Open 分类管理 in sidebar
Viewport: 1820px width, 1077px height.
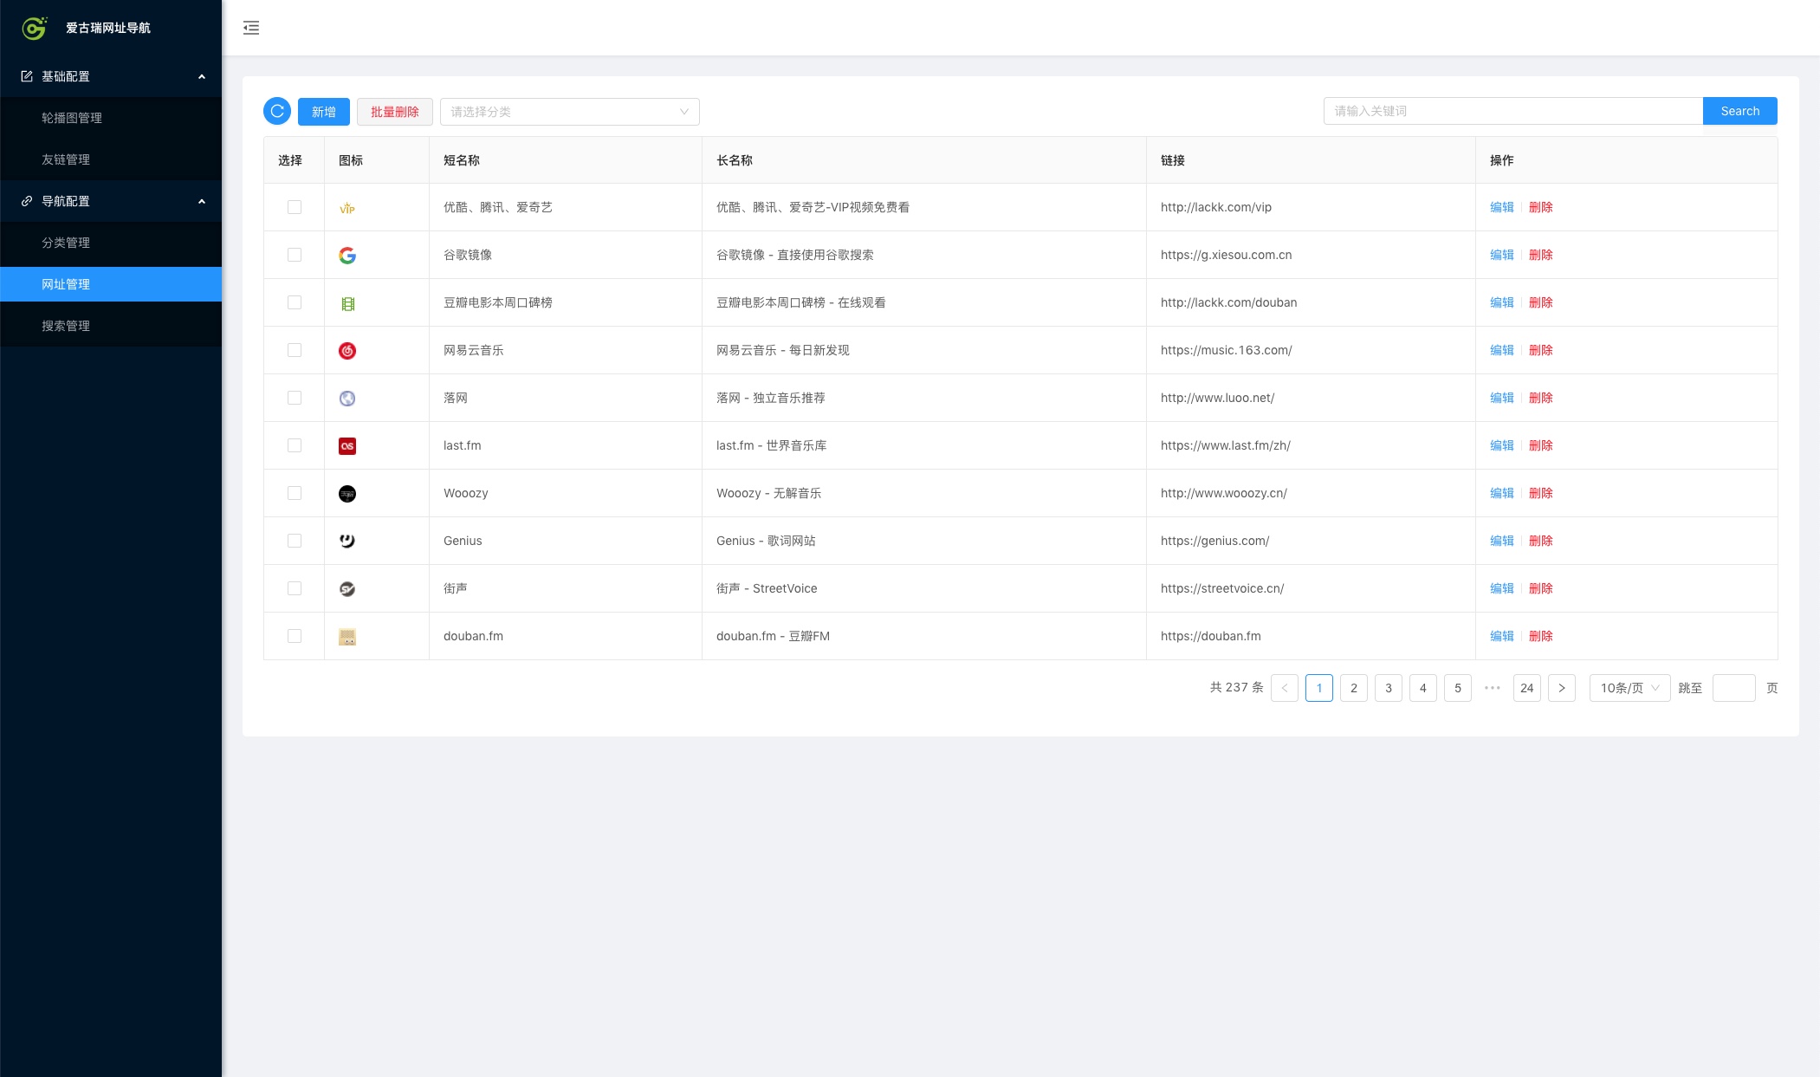click(111, 243)
